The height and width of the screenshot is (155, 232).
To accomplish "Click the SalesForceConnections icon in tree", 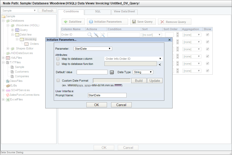I will (x=7, y=95).
